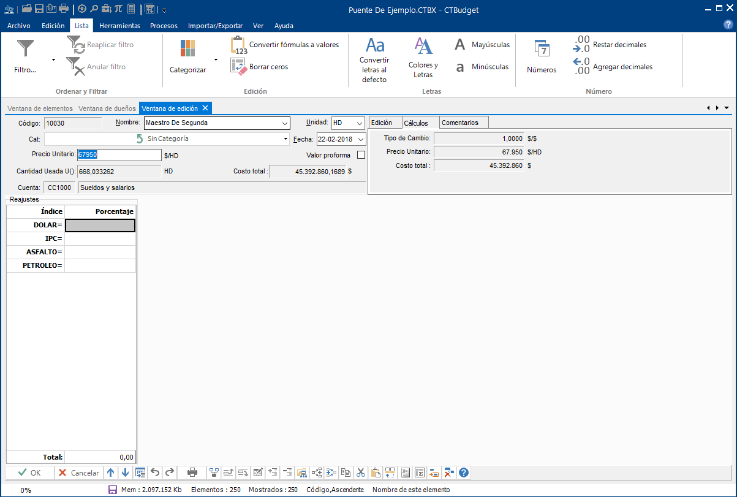This screenshot has width=737, height=497.
Task: Expand the Nombre combo box dropdown
Action: point(284,123)
